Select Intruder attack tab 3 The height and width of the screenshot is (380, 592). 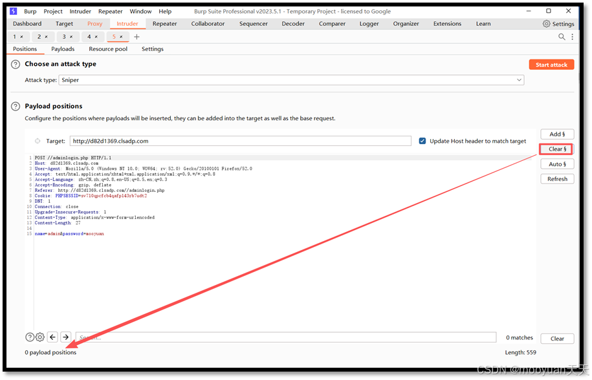pyautogui.click(x=64, y=37)
